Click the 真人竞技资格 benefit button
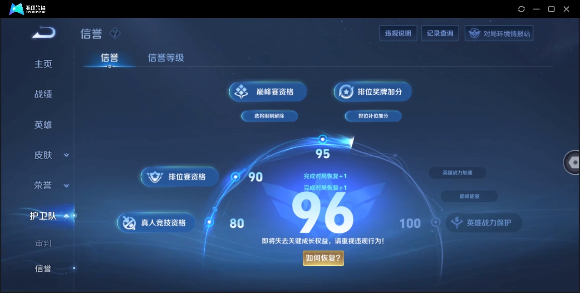This screenshot has width=580, height=293. 156,223
